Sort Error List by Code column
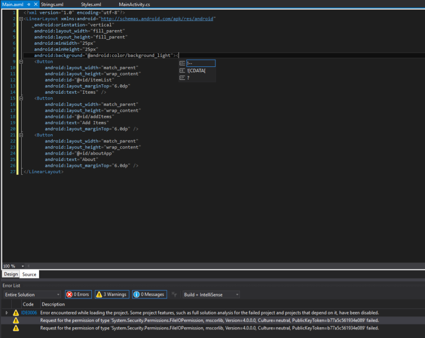Viewport: 425px width, 338px height. [x=28, y=304]
